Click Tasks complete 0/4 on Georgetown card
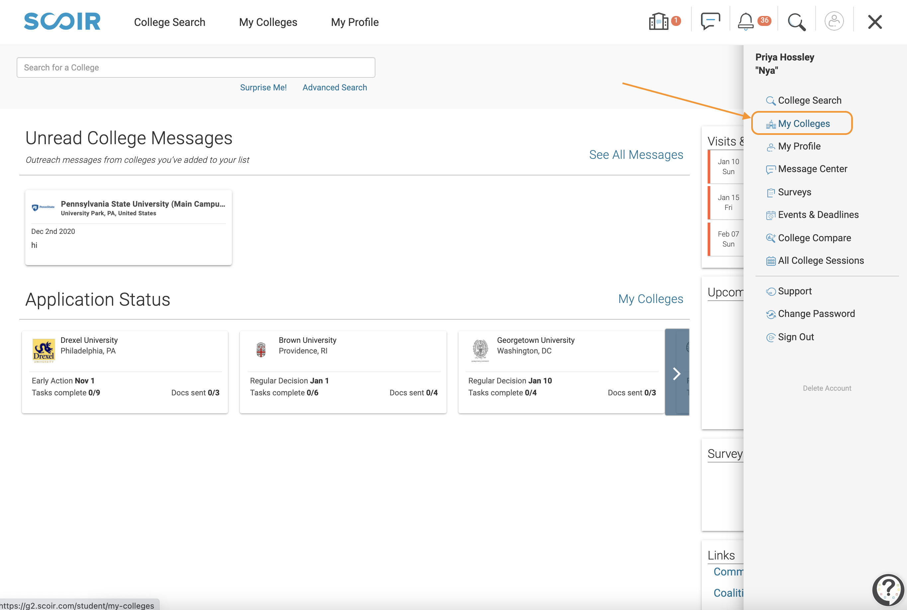Image resolution: width=907 pixels, height=610 pixels. pyautogui.click(x=502, y=393)
